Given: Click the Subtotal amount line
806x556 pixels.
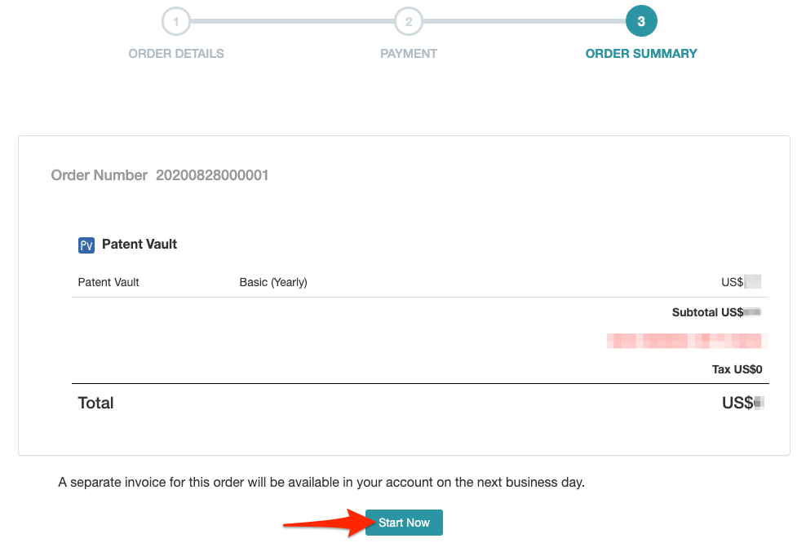Looking at the screenshot, I should click(x=716, y=312).
